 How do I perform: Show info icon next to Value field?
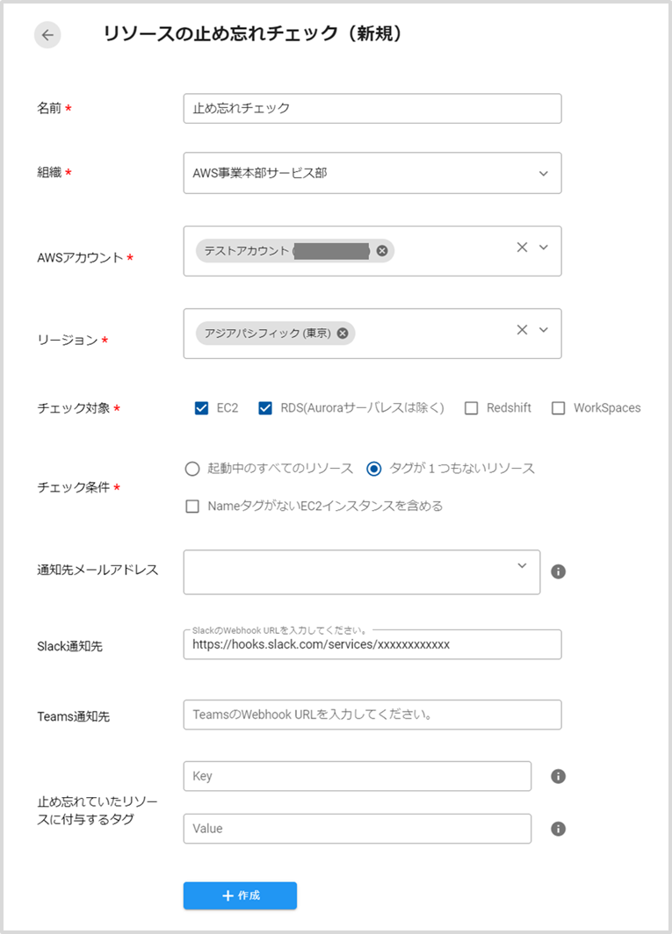coord(558,829)
